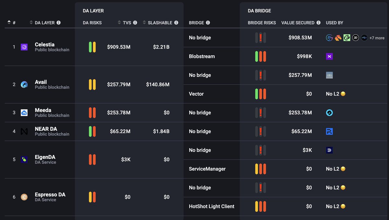
Task: Select the Vector bridge
Action: [196, 94]
